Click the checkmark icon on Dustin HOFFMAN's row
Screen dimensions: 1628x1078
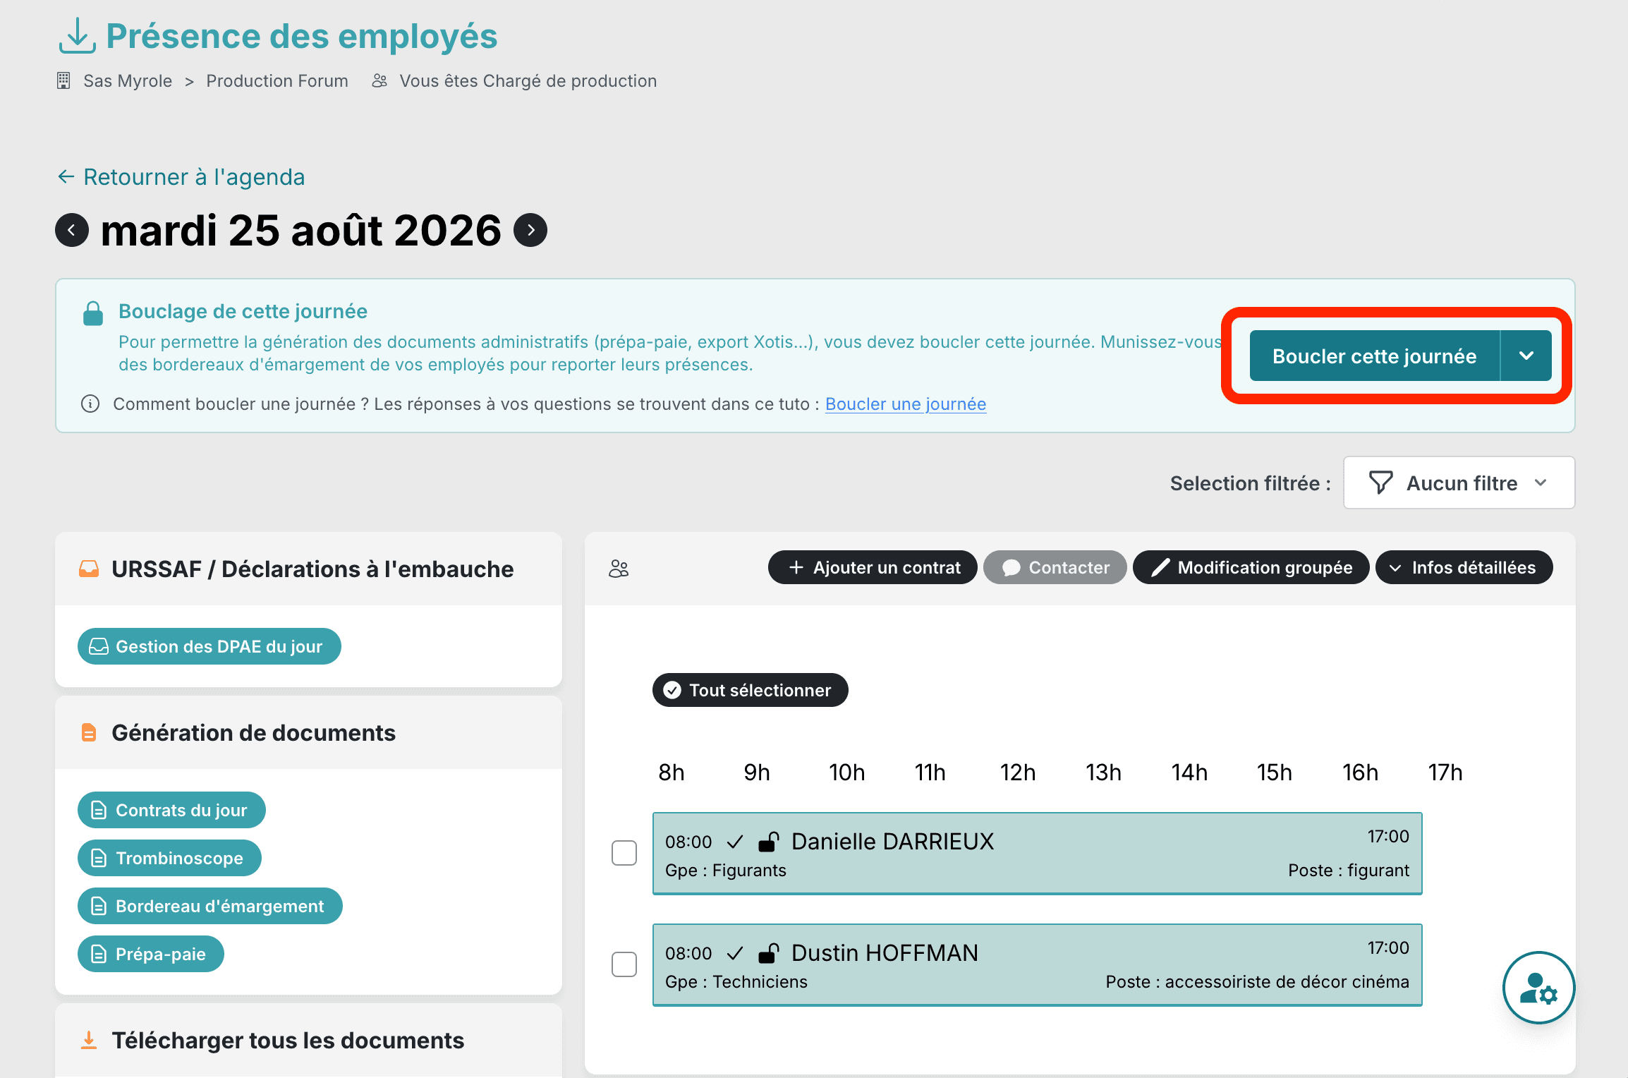(735, 953)
